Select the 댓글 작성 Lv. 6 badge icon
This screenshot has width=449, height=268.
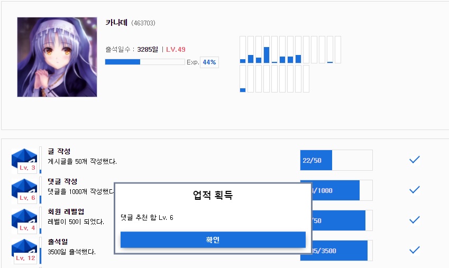click(24, 190)
